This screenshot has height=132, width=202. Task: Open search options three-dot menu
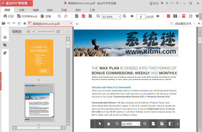(x=194, y=24)
